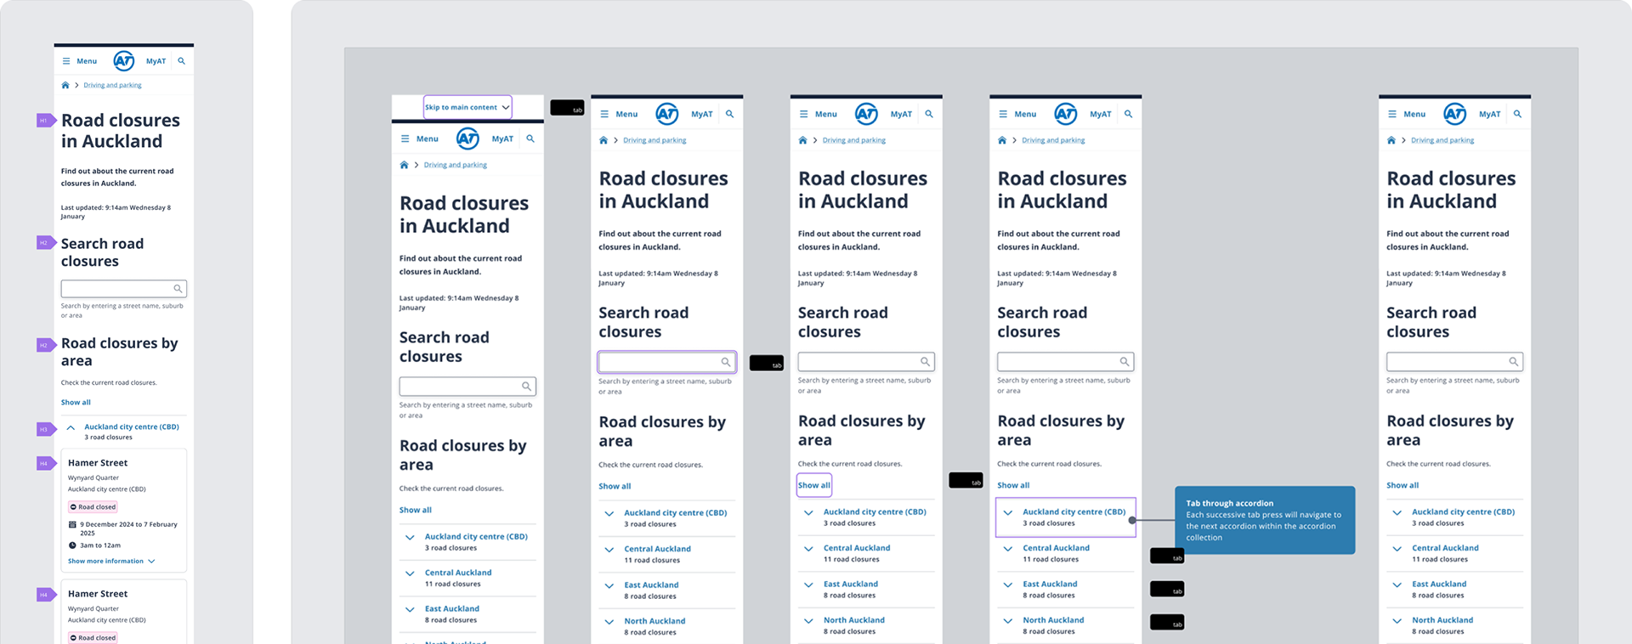Click the clock icon beside 3am to 12am
The height and width of the screenshot is (644, 1632).
point(72,545)
